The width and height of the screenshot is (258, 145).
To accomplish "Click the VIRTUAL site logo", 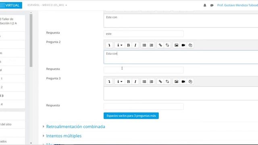I will (11, 5).
